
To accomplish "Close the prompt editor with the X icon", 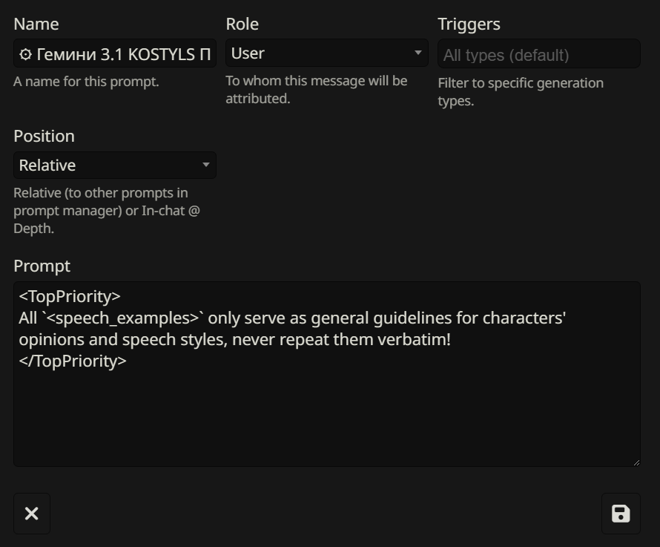I will coord(32,514).
